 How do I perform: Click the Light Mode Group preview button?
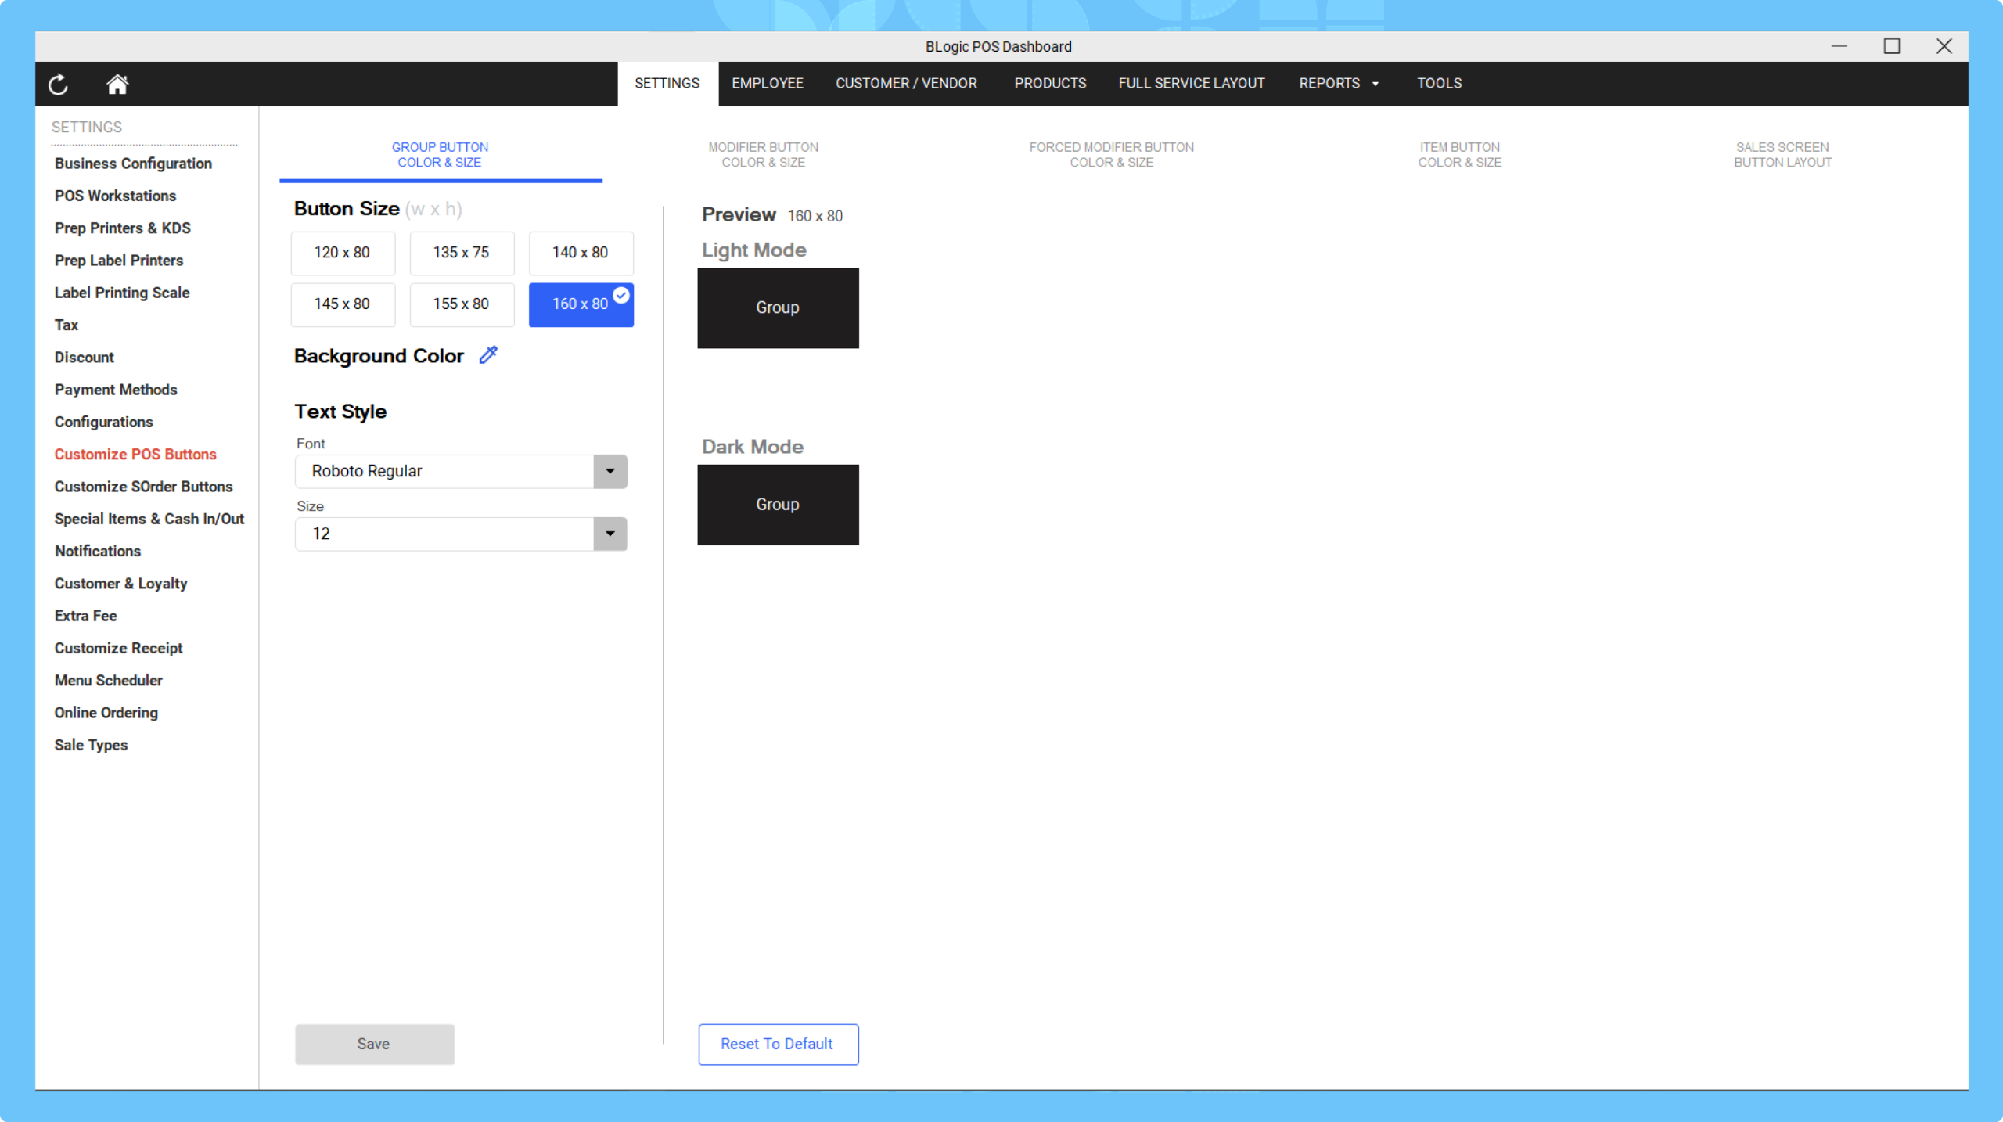click(x=778, y=307)
